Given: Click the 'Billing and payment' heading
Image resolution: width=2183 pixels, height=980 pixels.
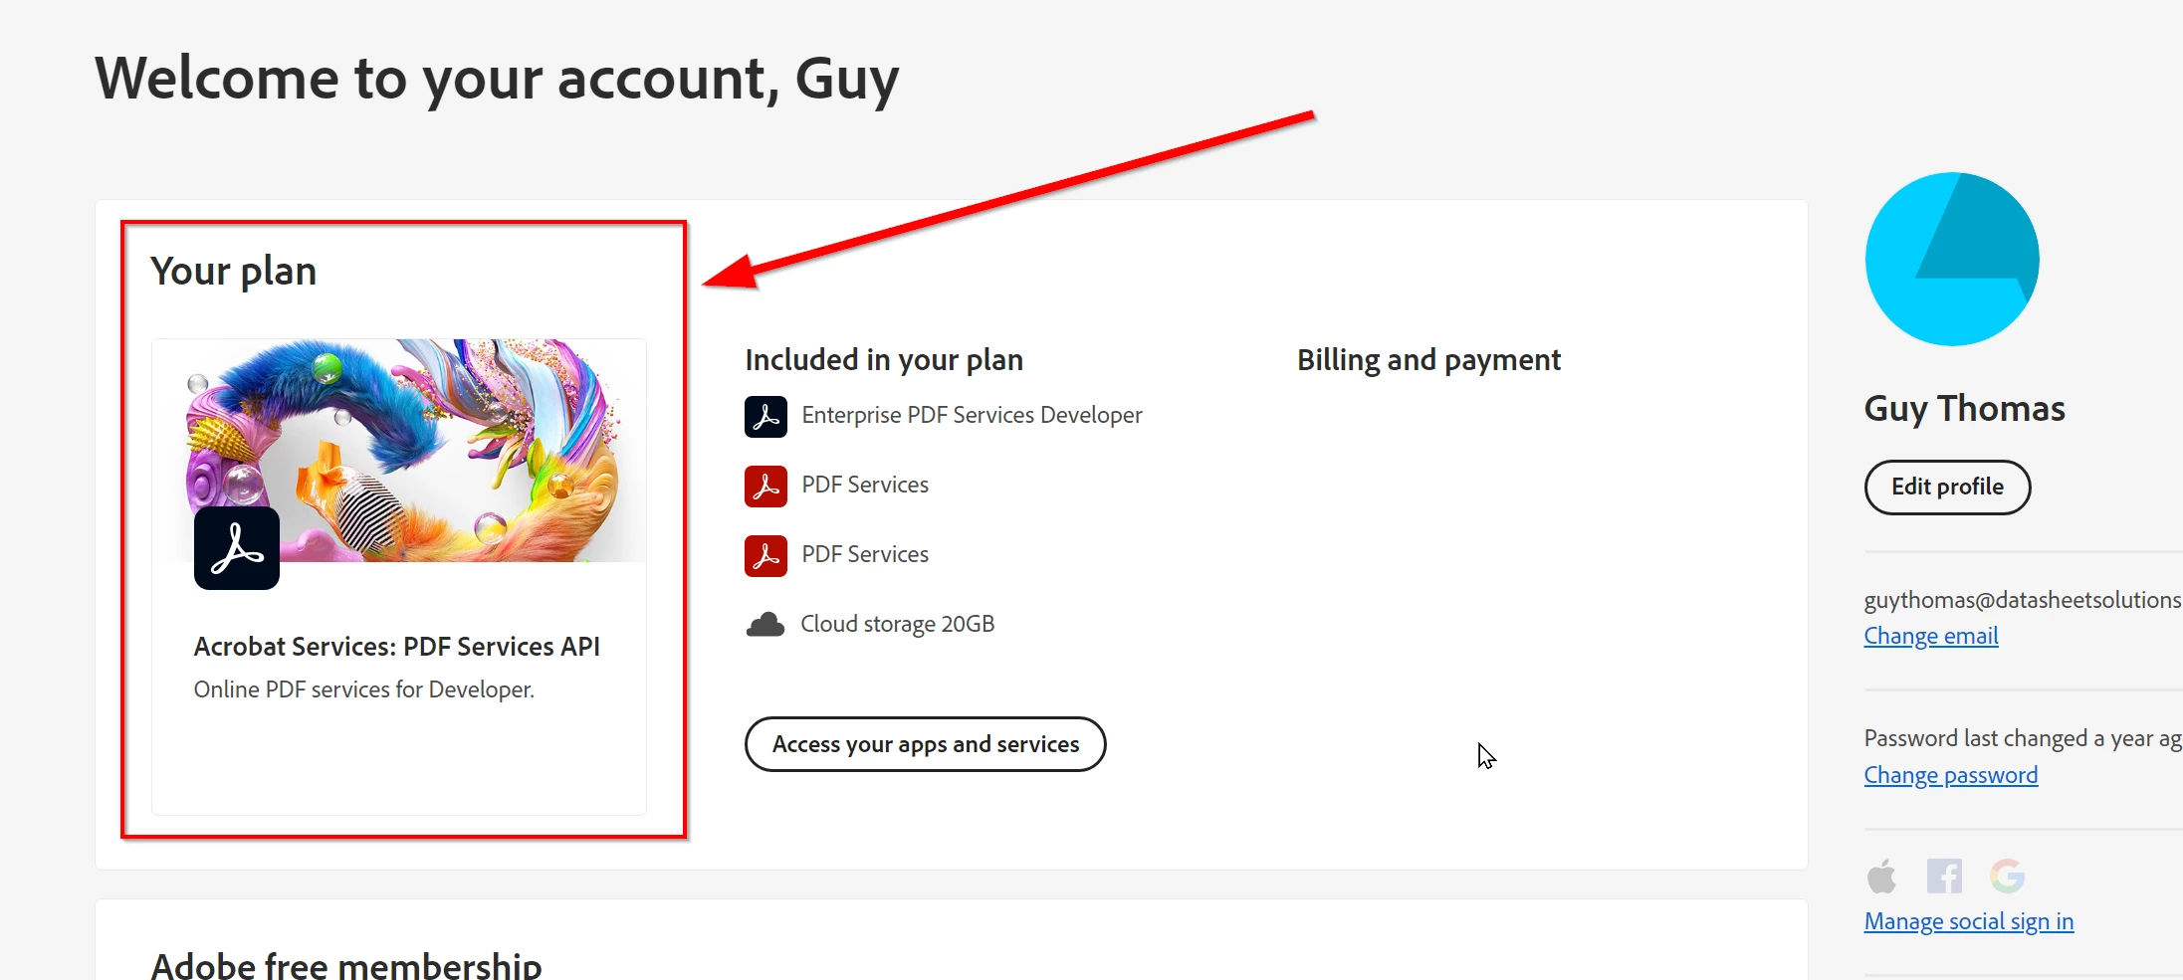Looking at the screenshot, I should point(1428,359).
